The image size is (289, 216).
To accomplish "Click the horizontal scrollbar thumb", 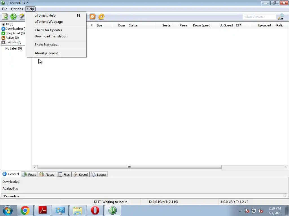I will coord(129,167).
